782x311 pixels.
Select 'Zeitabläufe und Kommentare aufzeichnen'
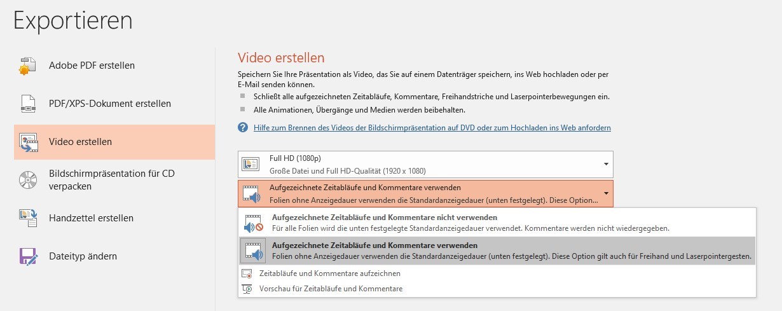click(329, 273)
